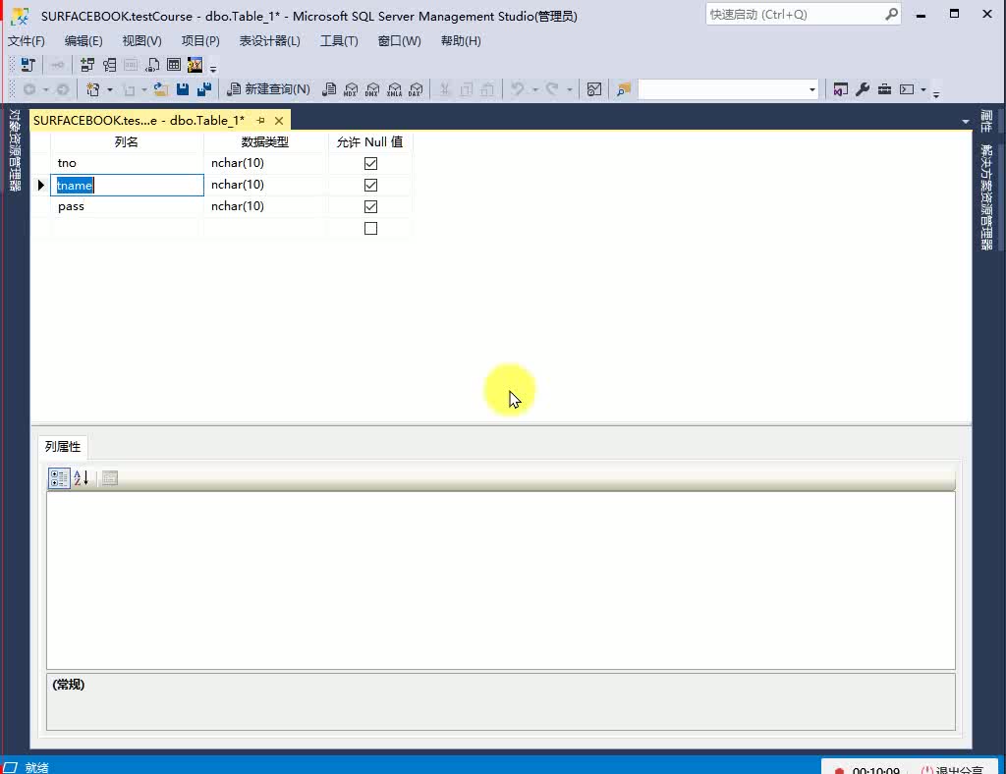Disable Allow Null for the pass column
The height and width of the screenshot is (774, 1006).
(x=370, y=206)
